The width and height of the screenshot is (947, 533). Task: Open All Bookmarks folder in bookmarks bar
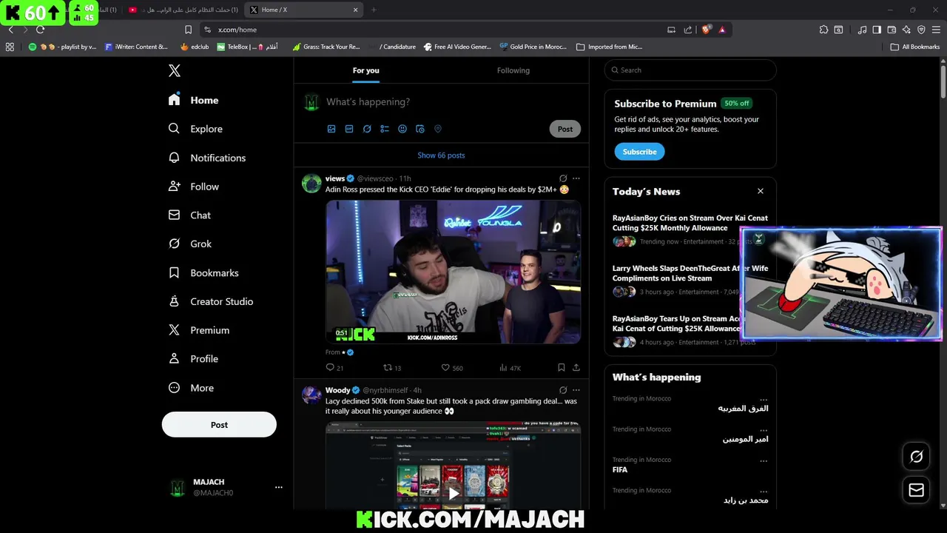click(x=915, y=47)
